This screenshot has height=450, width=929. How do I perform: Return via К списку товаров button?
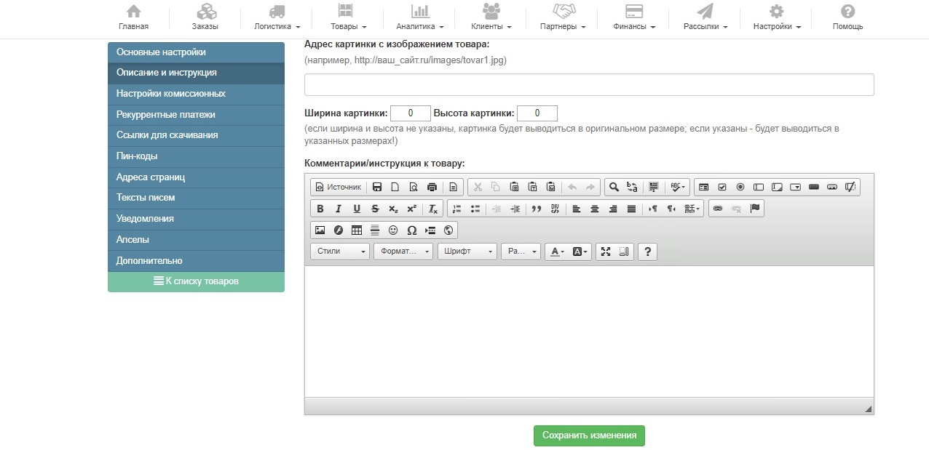point(196,281)
